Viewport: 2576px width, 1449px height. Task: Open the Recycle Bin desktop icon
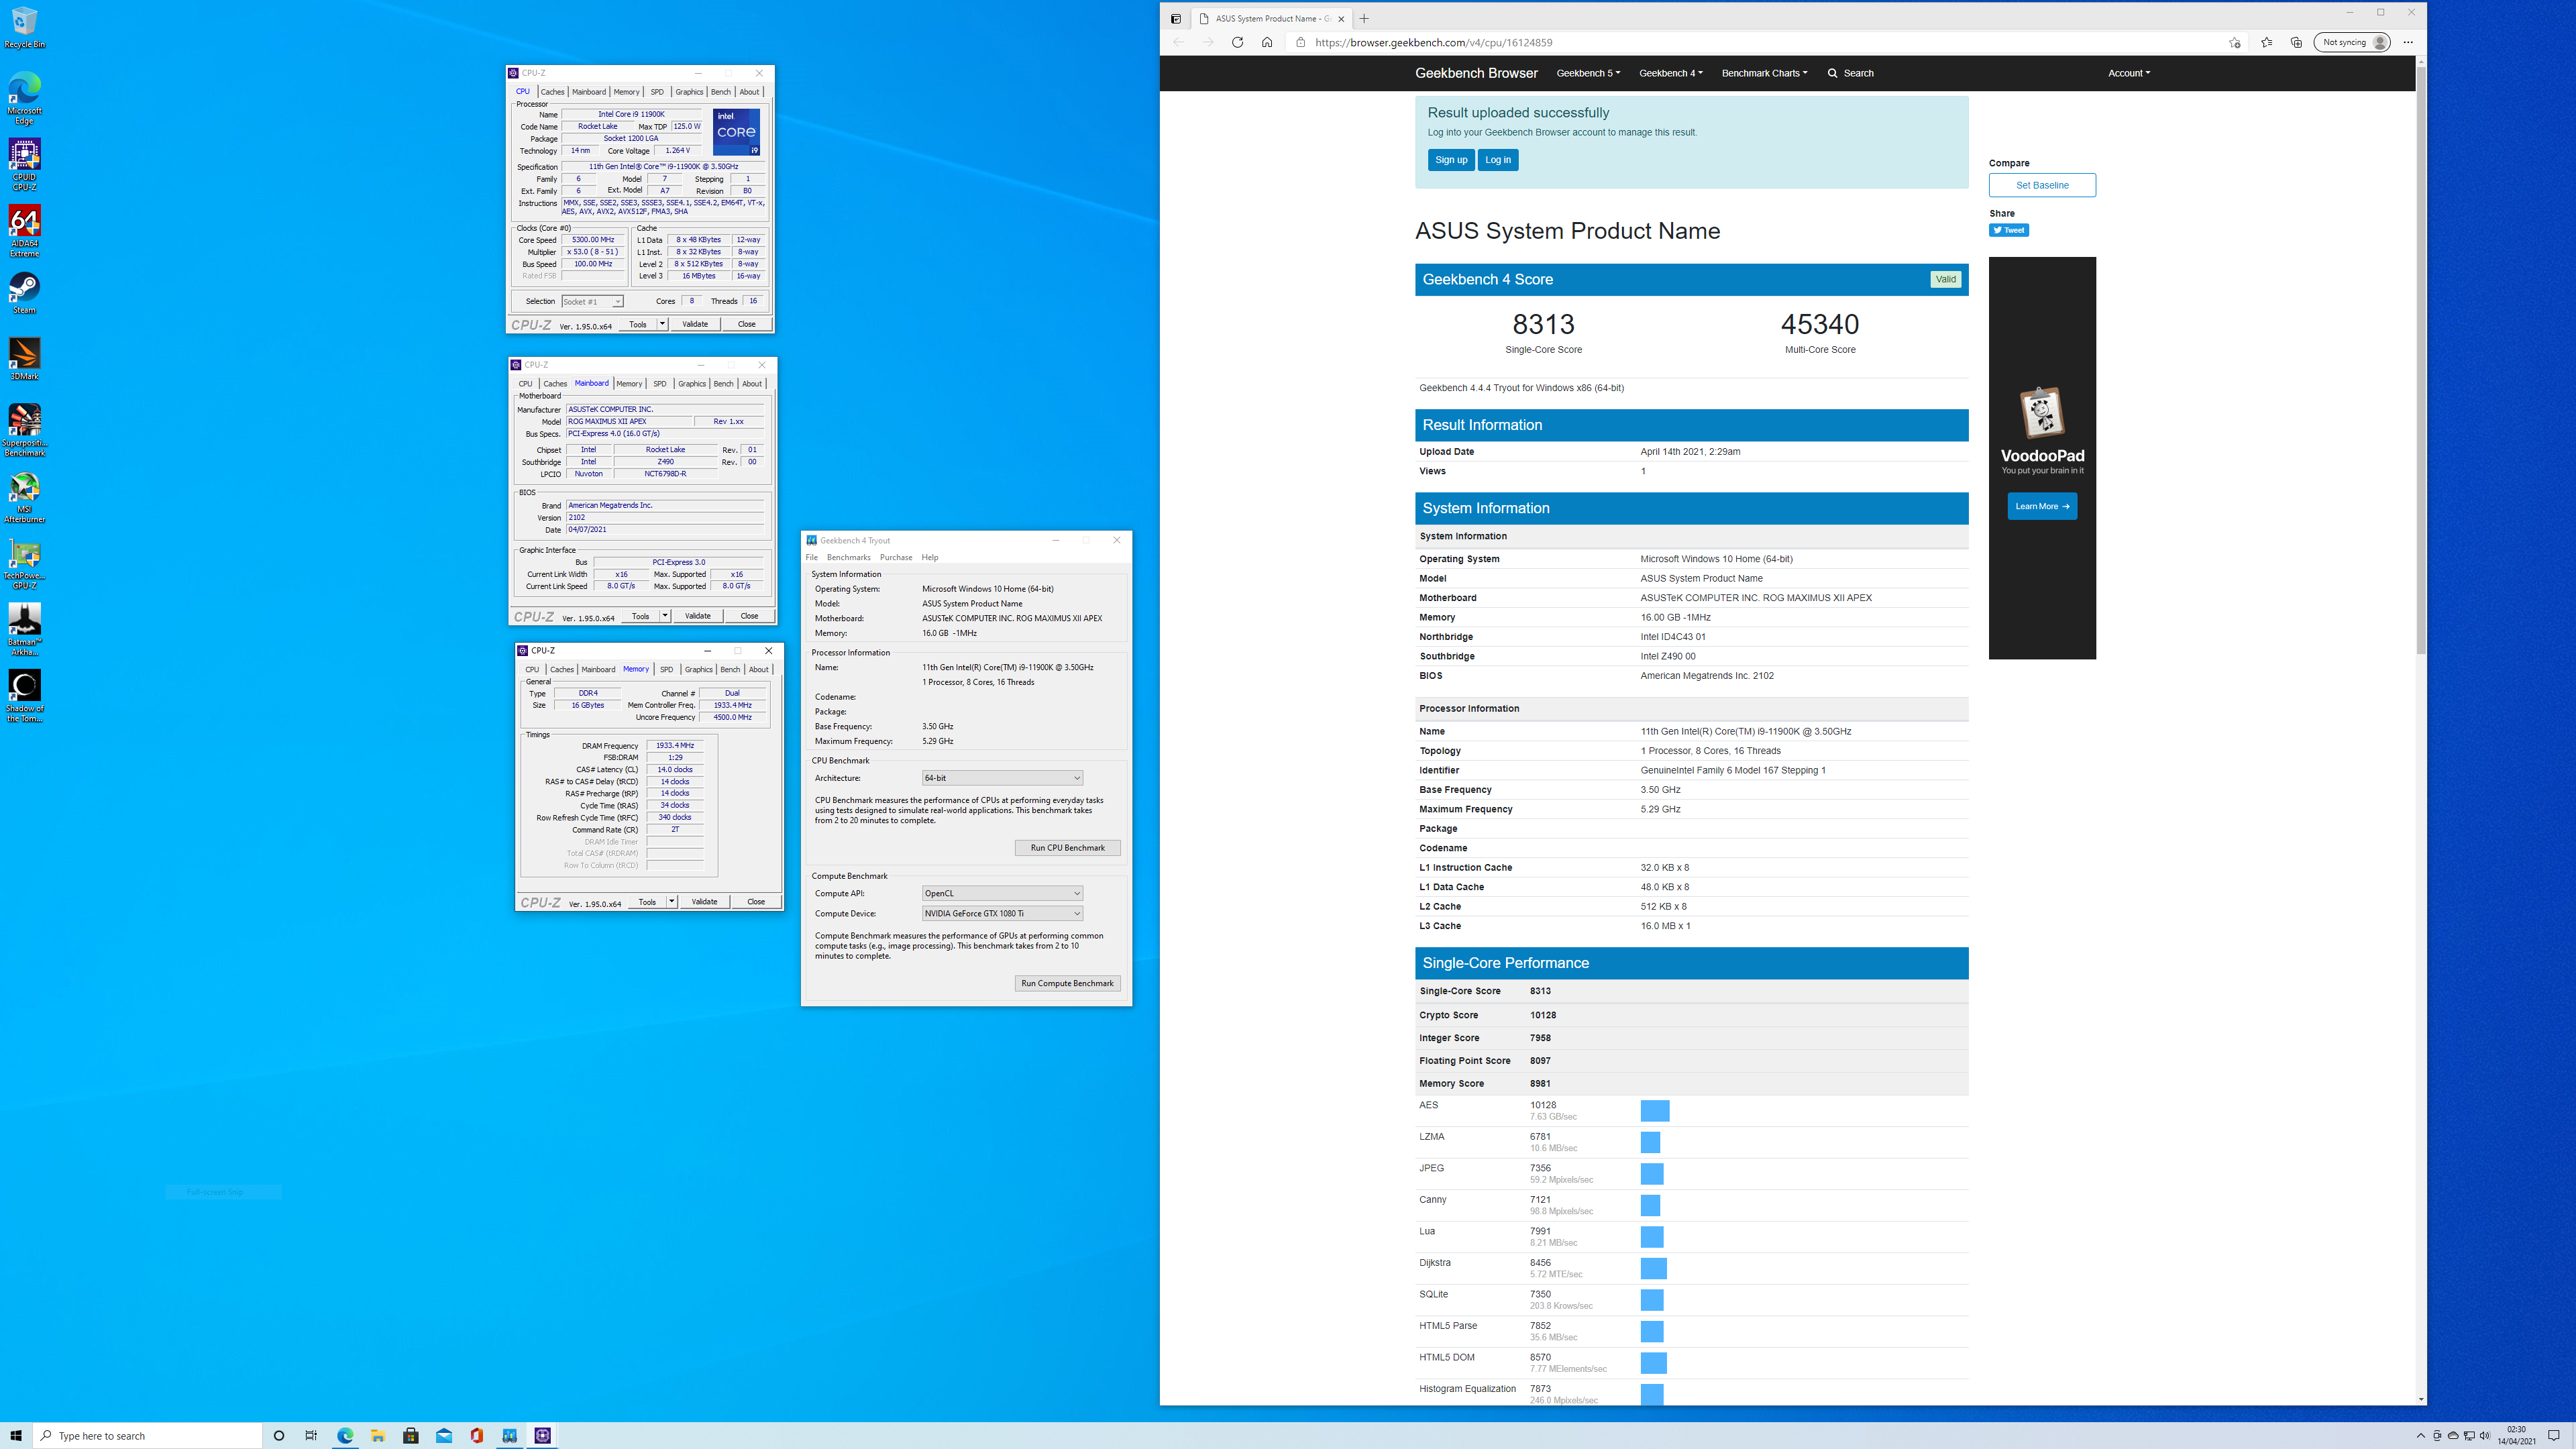coord(24,27)
